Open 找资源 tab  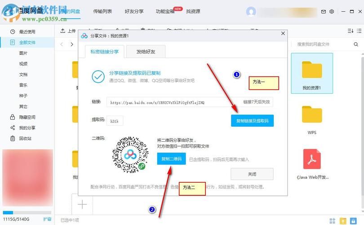[193, 11]
